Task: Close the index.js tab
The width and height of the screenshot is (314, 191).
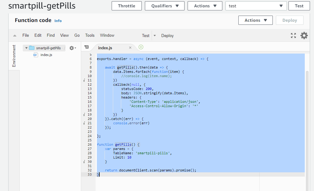Action: coord(130,48)
